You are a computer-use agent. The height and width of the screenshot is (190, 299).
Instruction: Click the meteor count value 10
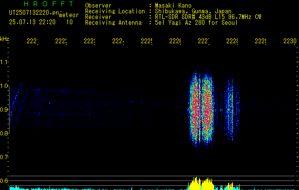click(x=69, y=22)
